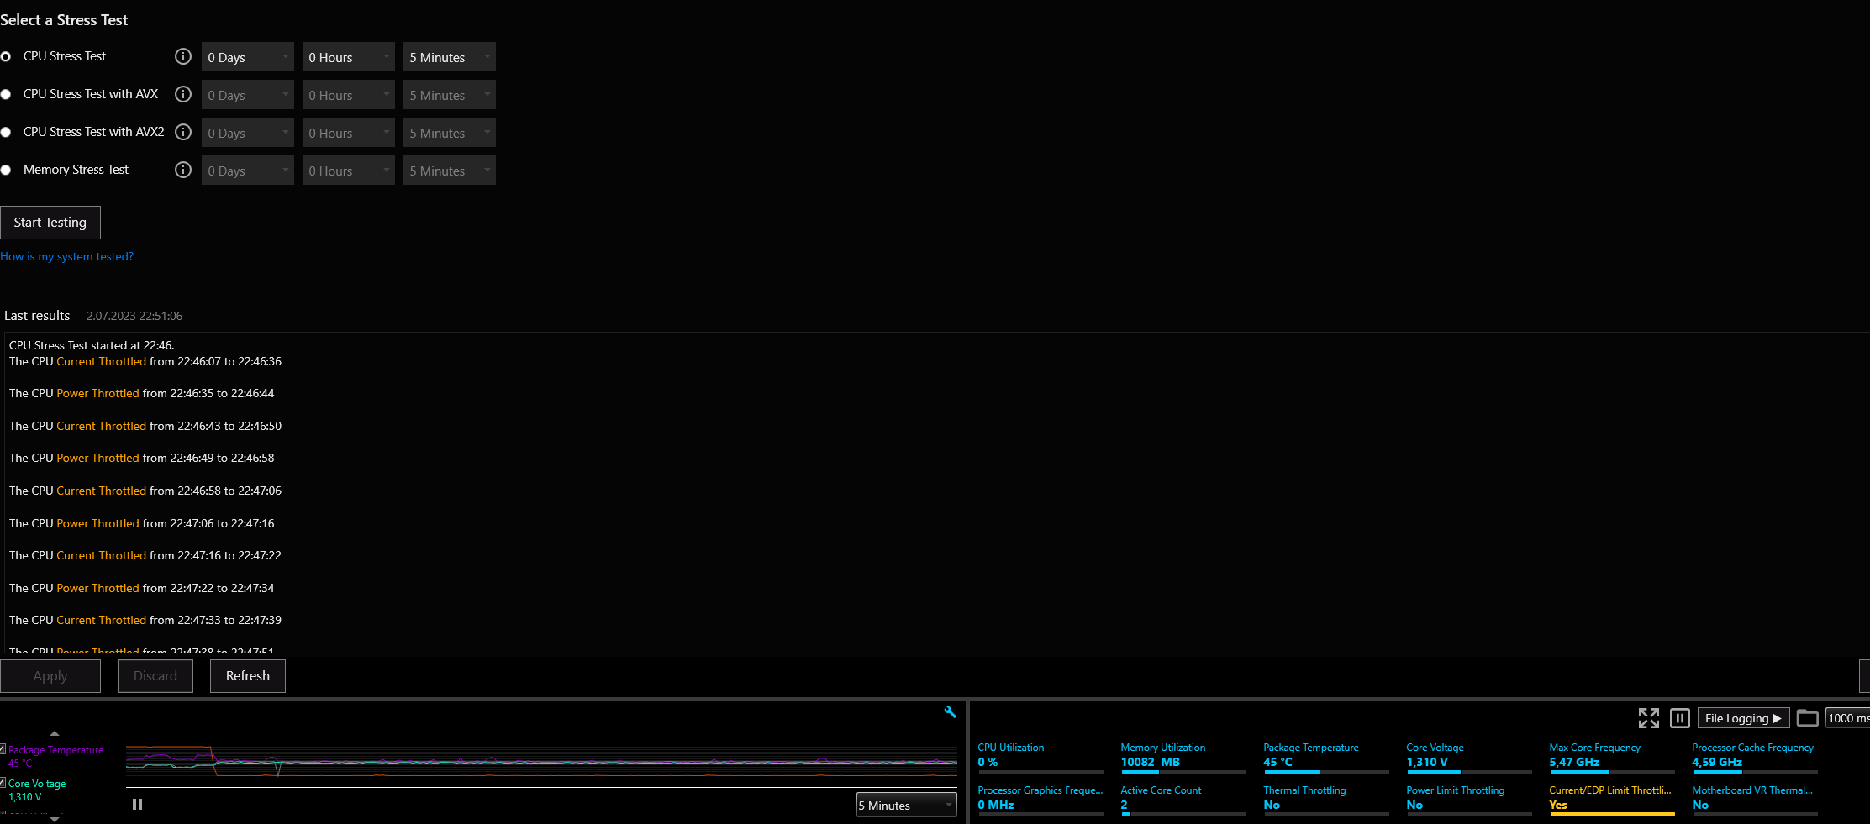Toggle Core Voltage graph checkbox
The image size is (1870, 824).
point(3,783)
